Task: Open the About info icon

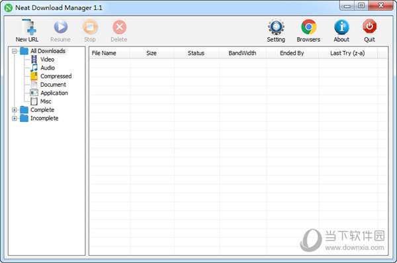Action: pos(341,27)
